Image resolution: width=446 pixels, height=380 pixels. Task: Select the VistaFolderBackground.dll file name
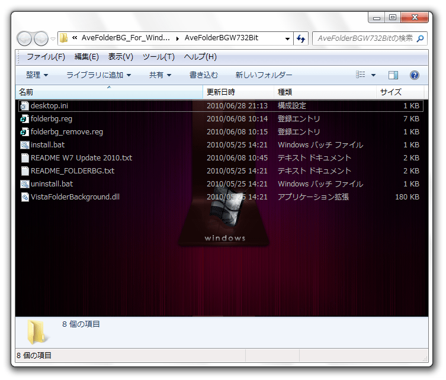tap(75, 197)
